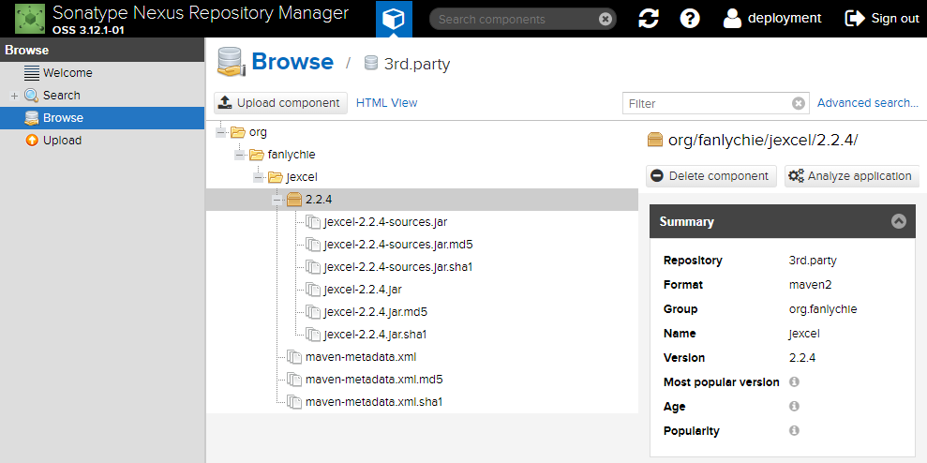Image resolution: width=927 pixels, height=463 pixels.
Task: Clear the Search components field
Action: [605, 20]
